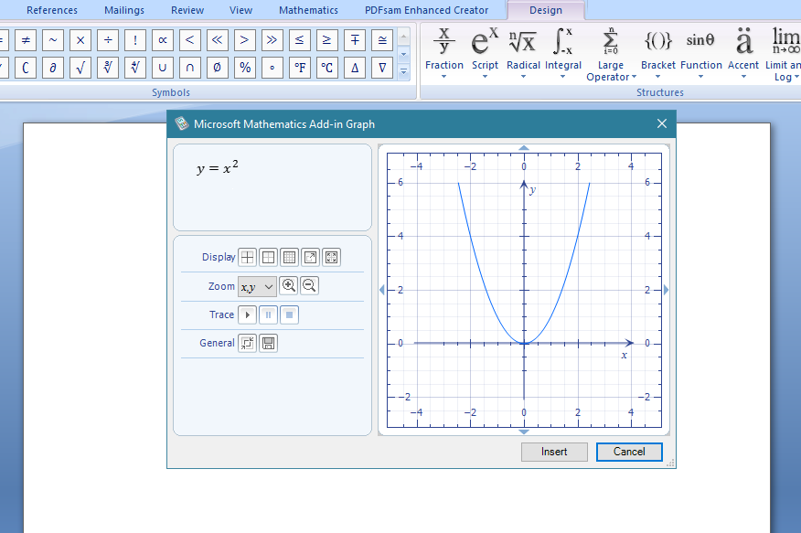Insert the proportional to symbol
This screenshot has width=801, height=533.
tap(163, 40)
